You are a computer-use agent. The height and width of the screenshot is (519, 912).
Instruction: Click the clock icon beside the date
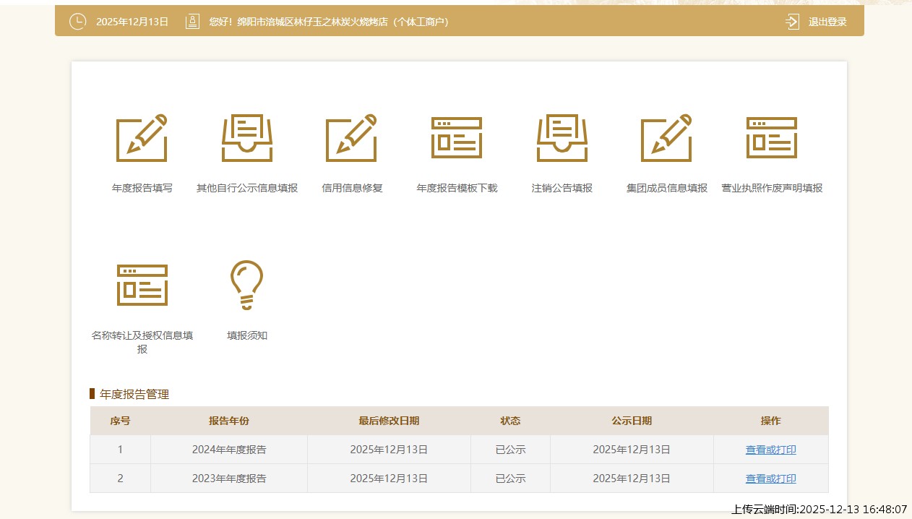pos(77,22)
